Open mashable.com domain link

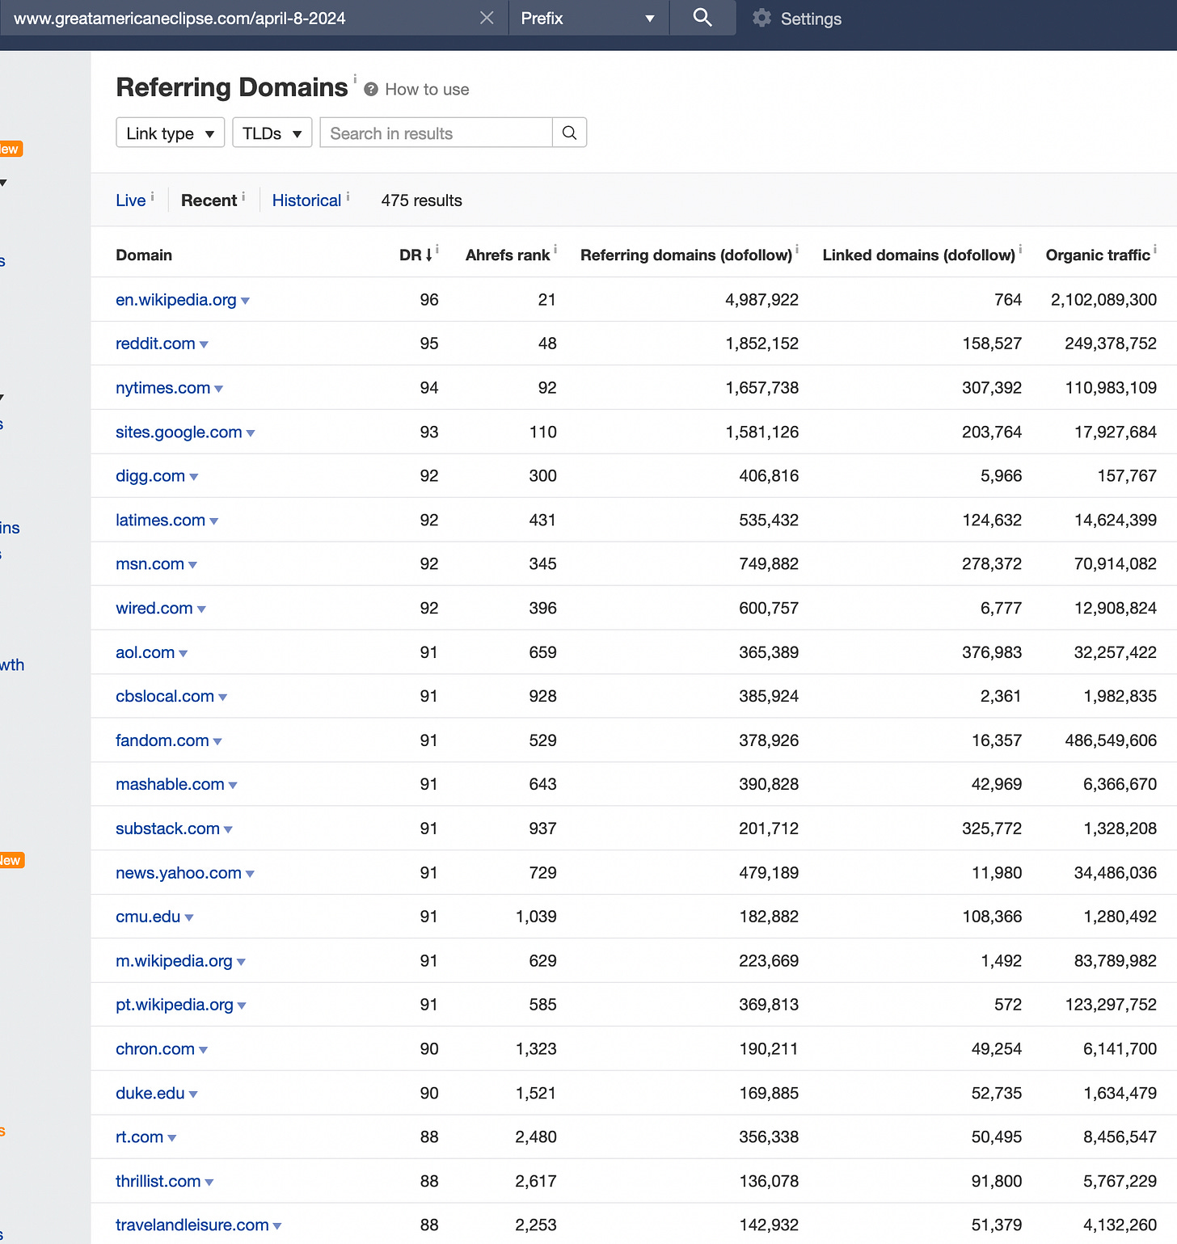170,784
